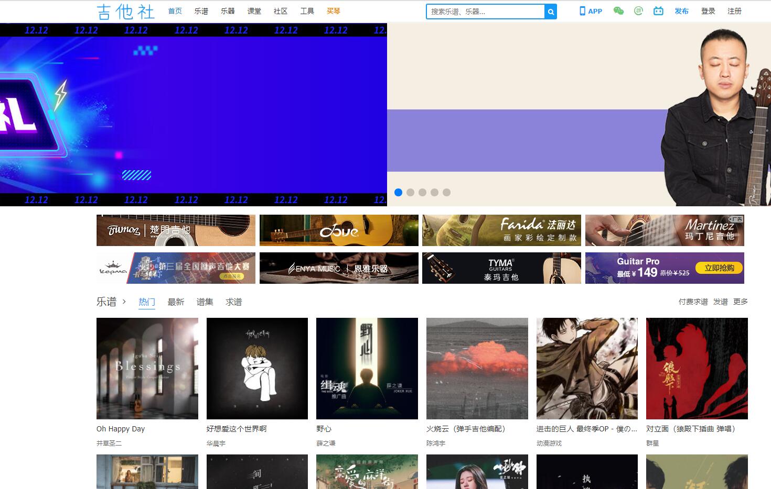Open the blue Bilibili TV icon
The width and height of the screenshot is (771, 489).
pos(658,10)
